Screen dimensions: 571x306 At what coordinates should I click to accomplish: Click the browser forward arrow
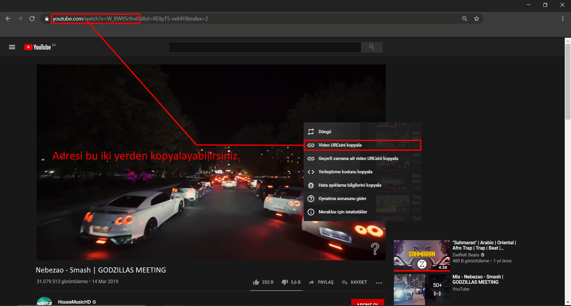point(20,19)
